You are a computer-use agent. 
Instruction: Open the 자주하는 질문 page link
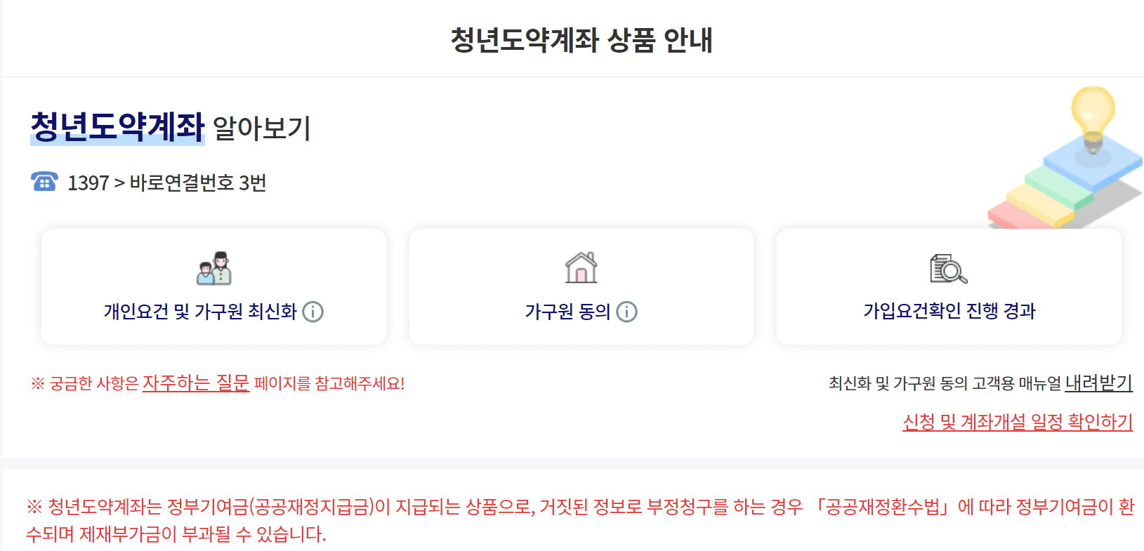[x=196, y=385]
